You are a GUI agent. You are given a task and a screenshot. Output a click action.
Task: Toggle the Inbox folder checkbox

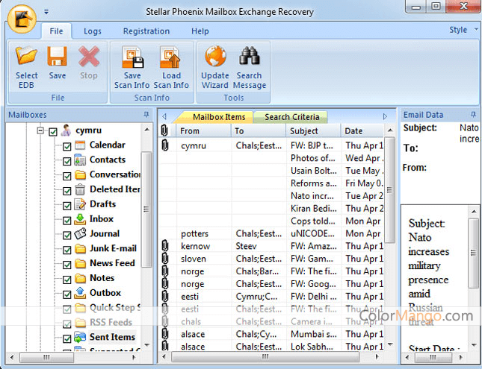tap(67, 219)
